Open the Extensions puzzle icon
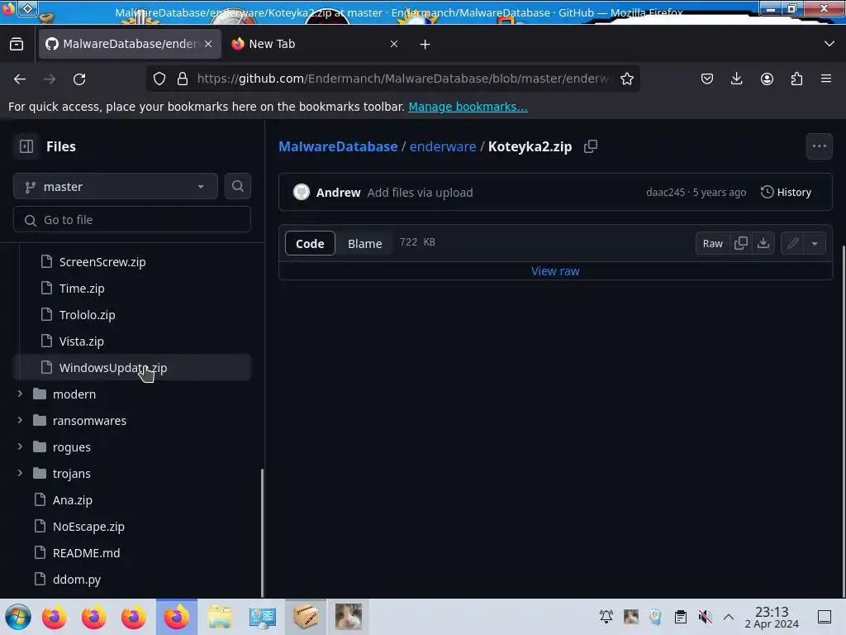Screen dimensions: 846x635 [796, 79]
